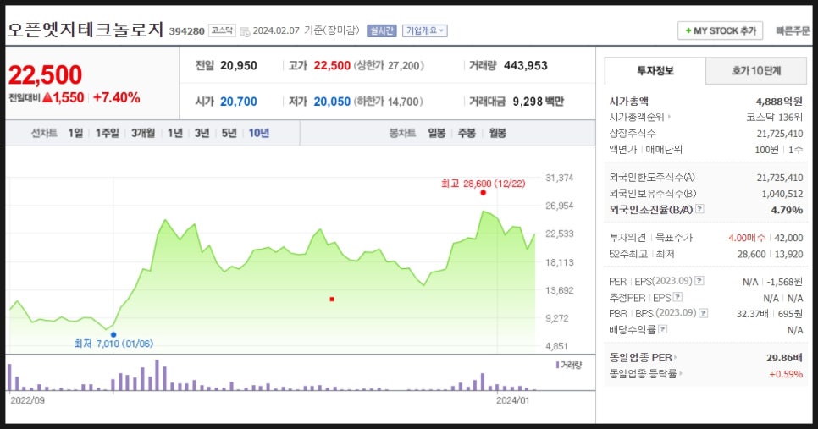Click the +0.59% sector change value
Viewport: 818px width, 429px height.
[786, 374]
